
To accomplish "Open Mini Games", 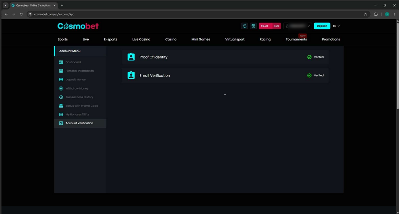I will 201,39.
